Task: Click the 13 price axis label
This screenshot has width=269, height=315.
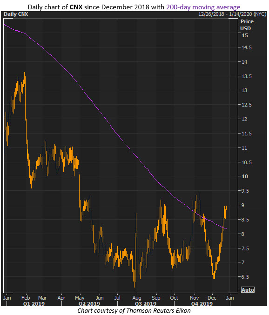Action: pos(244,90)
